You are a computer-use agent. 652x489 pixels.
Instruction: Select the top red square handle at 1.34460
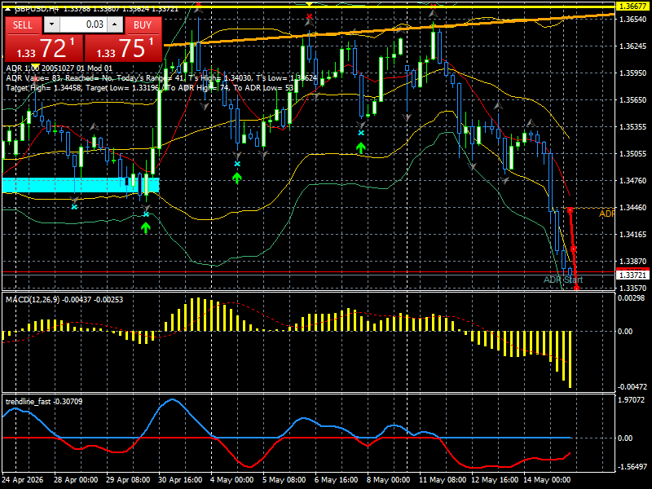[570, 210]
